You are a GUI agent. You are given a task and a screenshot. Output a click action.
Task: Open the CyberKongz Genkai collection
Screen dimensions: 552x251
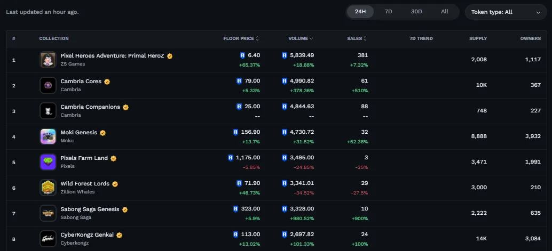pyautogui.click(x=87, y=235)
